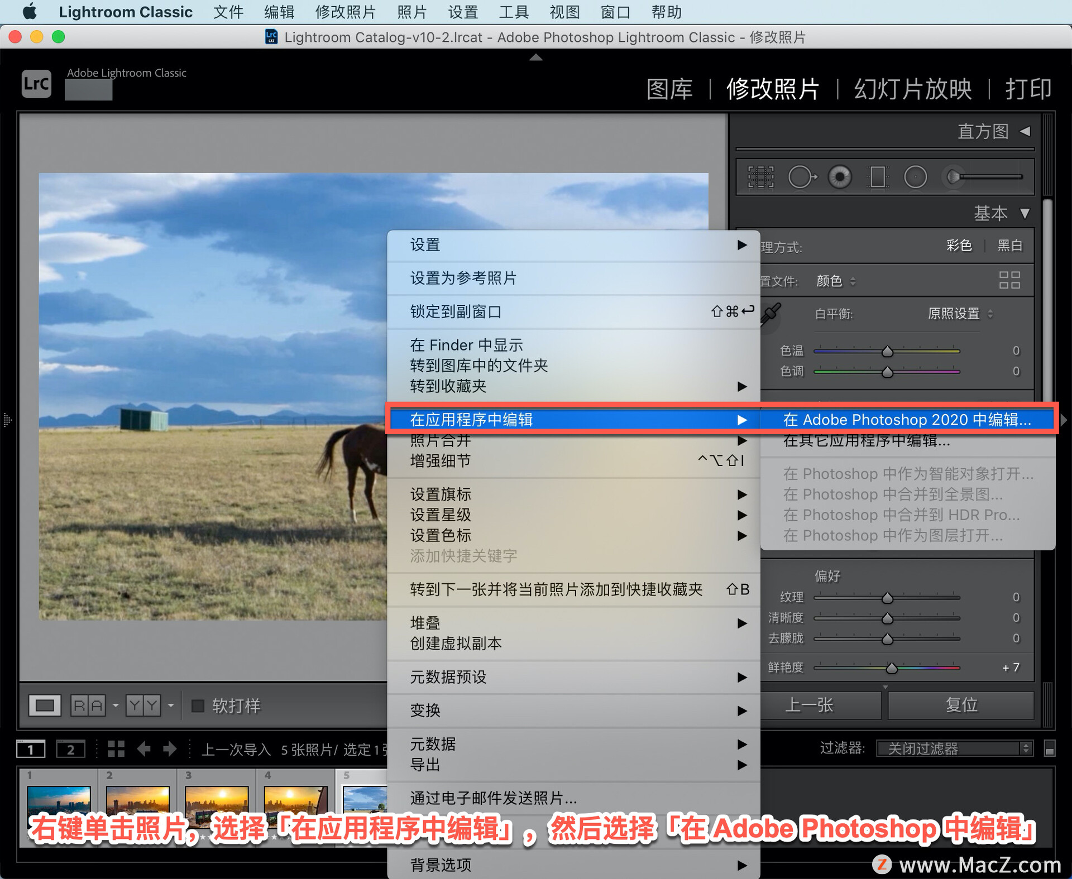Screen dimensions: 1072x879
Task: Select the Radial Filter tool
Action: pos(915,177)
